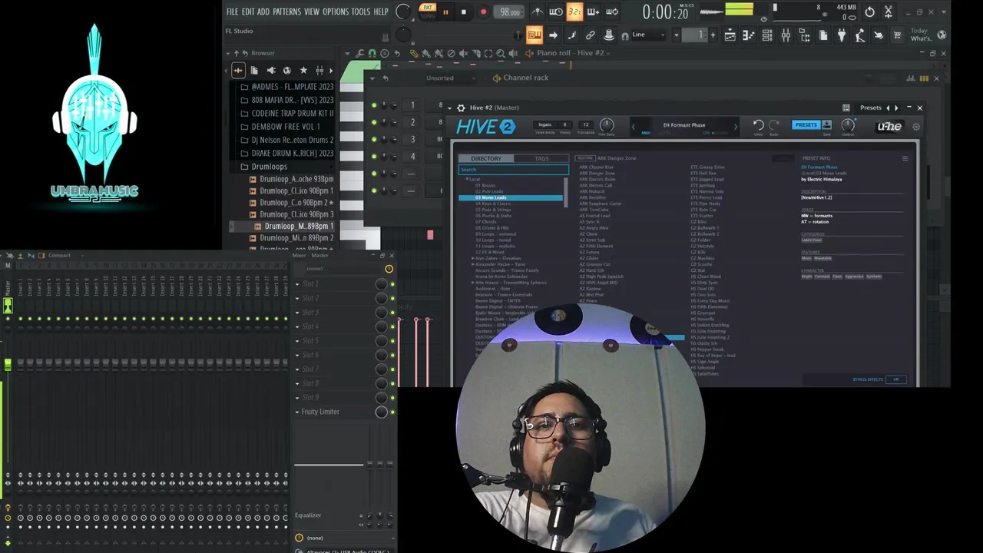The height and width of the screenshot is (553, 983).
Task: Click the Hive Output knob
Action: [848, 124]
